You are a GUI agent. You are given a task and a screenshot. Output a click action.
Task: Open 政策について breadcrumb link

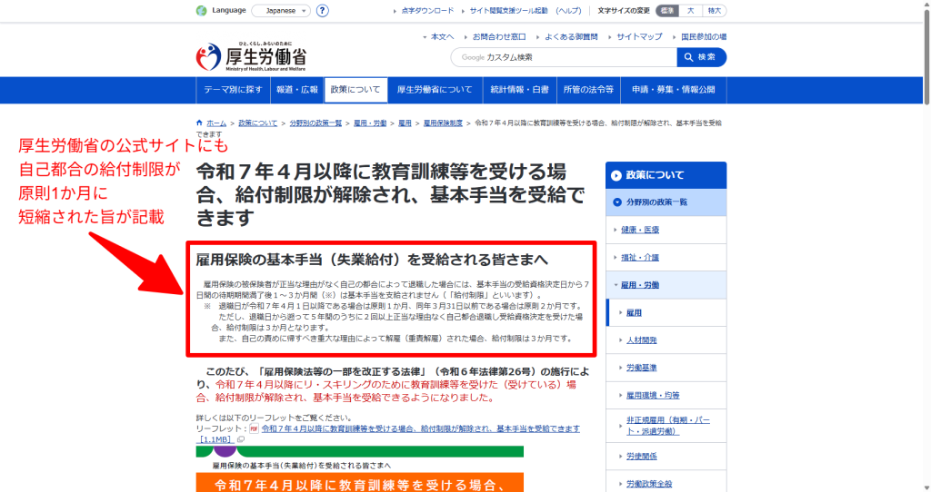pos(257,123)
